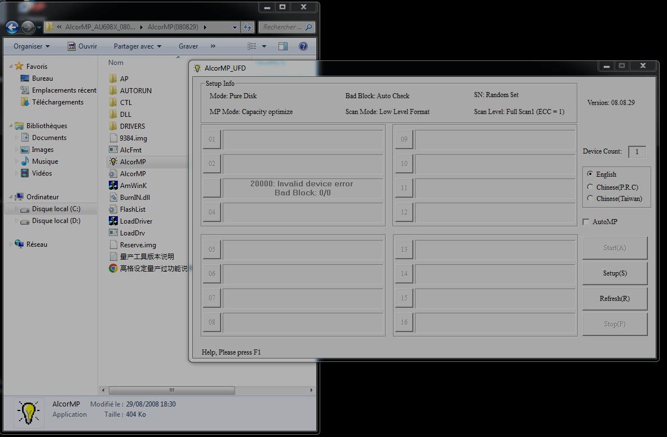Collapse the Bibliothèques tree section

pyautogui.click(x=11, y=126)
